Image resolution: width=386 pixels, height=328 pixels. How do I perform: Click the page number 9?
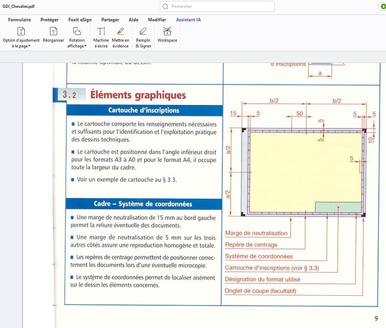(376, 319)
